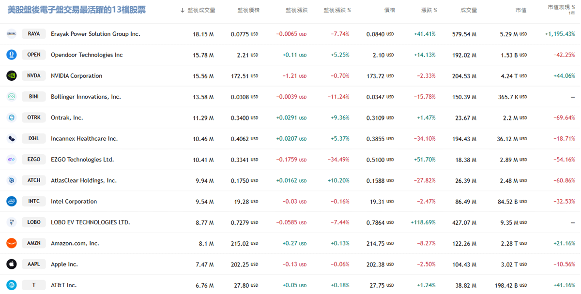Sort by 市值 column header
The width and height of the screenshot is (581, 294).
(x=521, y=10)
